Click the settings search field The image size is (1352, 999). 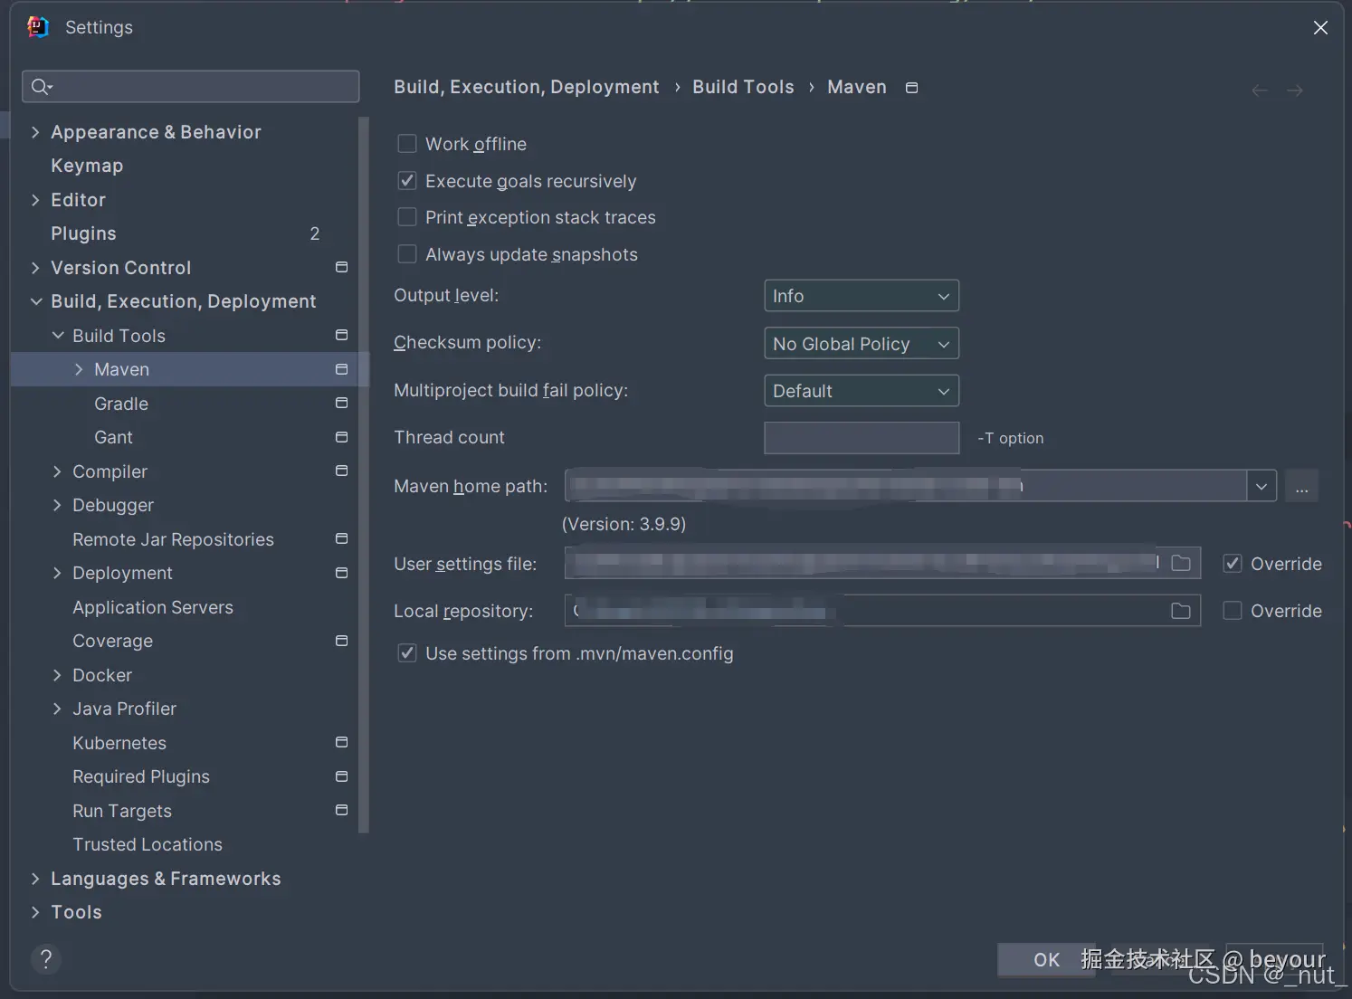tap(190, 87)
